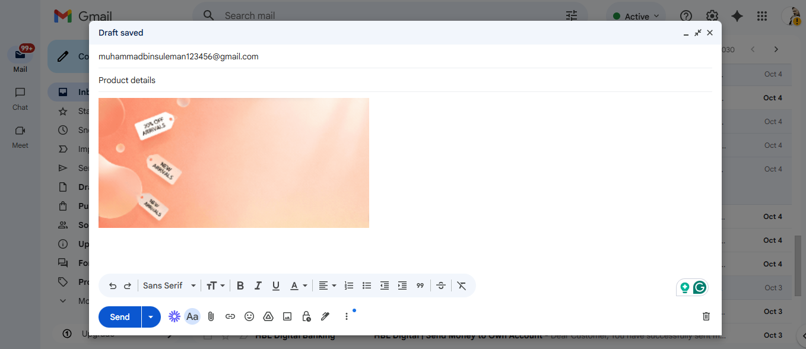Redo the last edit in compose toolbar

pos(127,285)
